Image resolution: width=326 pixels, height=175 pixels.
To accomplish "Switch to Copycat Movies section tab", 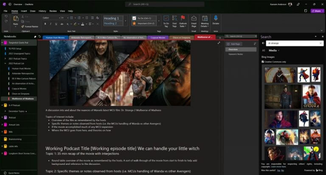I will (x=157, y=37).
